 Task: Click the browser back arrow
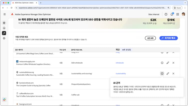pyautogui.click(x=3, y=8)
